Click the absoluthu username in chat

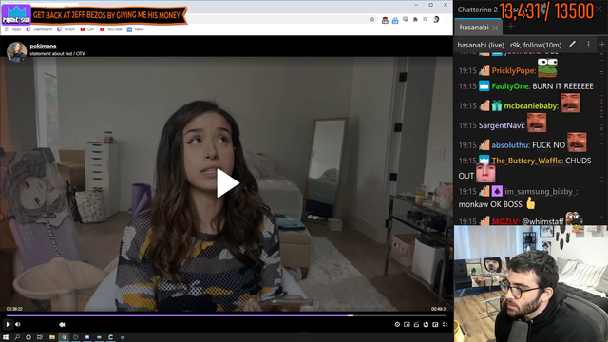511,145
